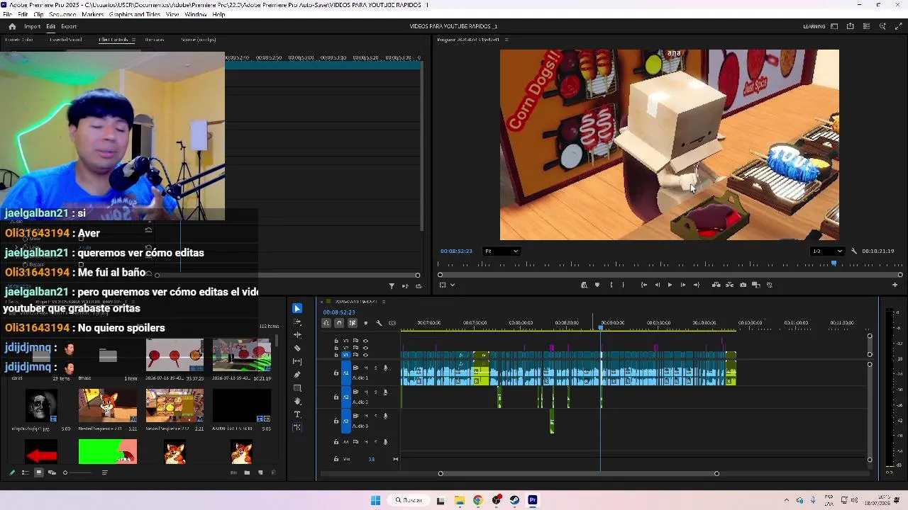Screen dimensions: 908x510
Task: Toggle insert sequences as nests button
Action: (326, 323)
